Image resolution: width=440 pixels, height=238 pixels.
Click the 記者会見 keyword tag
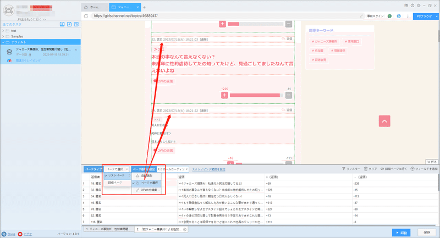319,60
